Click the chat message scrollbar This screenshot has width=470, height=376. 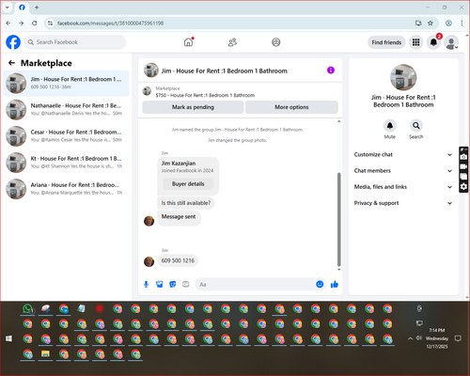(338, 219)
